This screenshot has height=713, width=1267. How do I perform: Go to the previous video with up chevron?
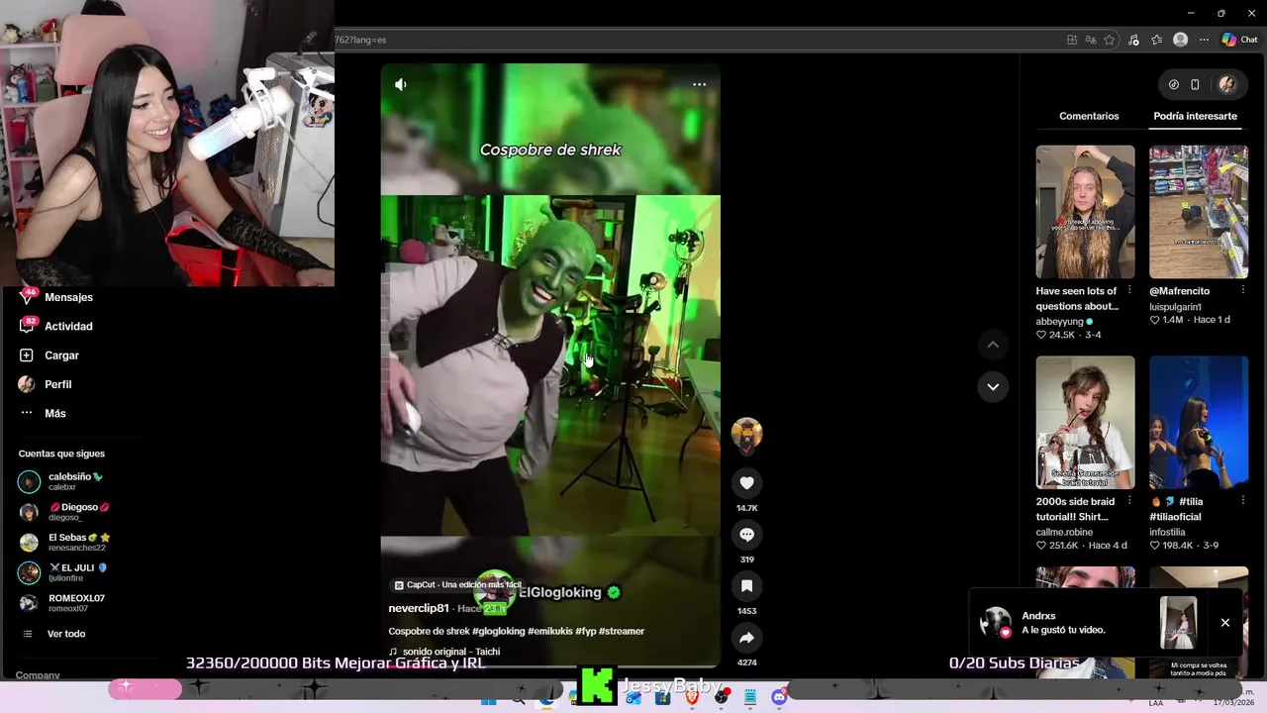pyautogui.click(x=993, y=345)
